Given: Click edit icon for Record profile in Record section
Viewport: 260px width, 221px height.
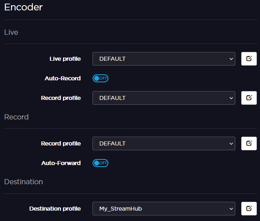Looking at the screenshot, I should click(x=249, y=143).
